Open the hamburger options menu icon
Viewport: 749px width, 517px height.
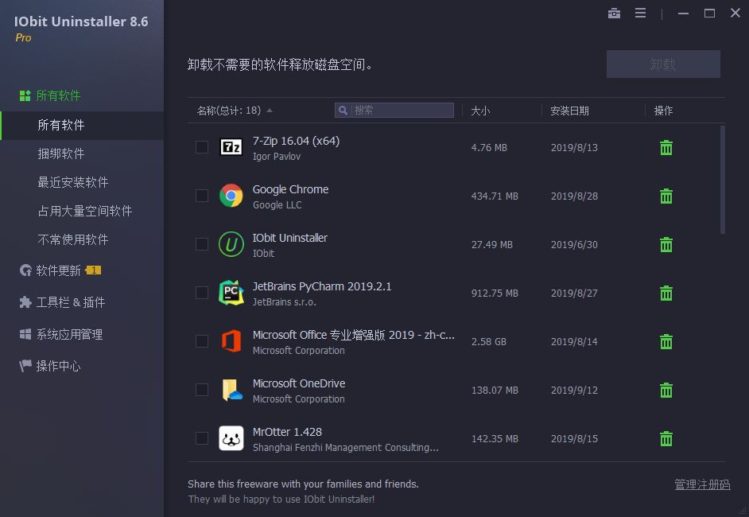tap(640, 14)
